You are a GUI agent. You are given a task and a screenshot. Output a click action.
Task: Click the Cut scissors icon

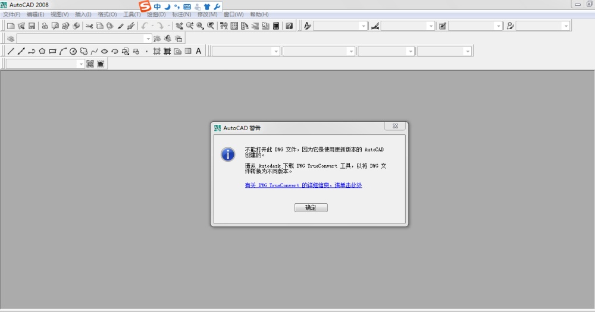click(89, 26)
